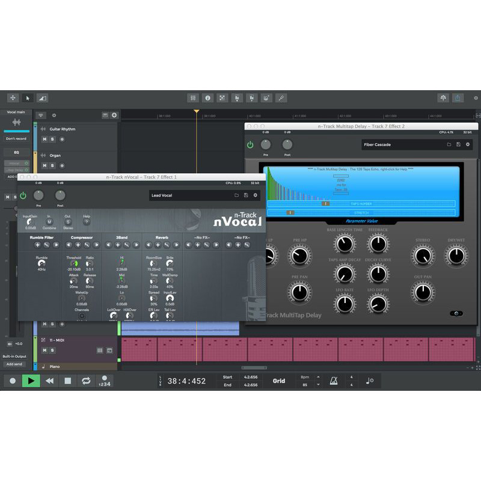Open the main settings gear at top right

pos(476,98)
